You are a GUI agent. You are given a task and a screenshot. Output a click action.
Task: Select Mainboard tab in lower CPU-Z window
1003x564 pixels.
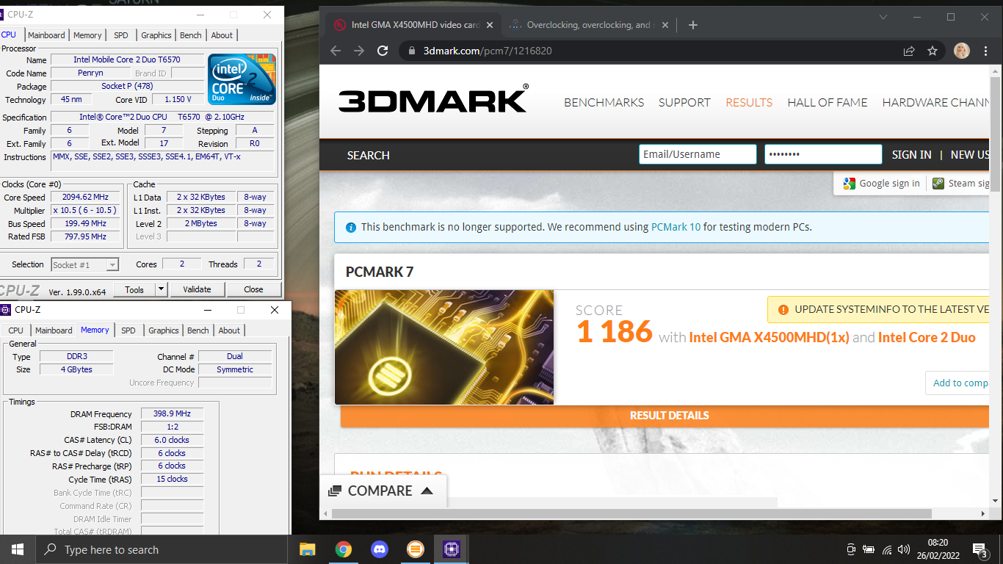point(54,330)
